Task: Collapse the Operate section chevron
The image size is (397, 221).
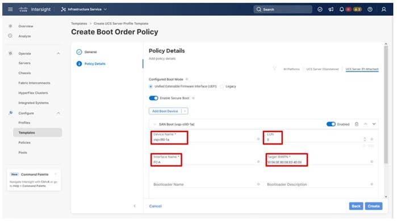Action: 58,53
